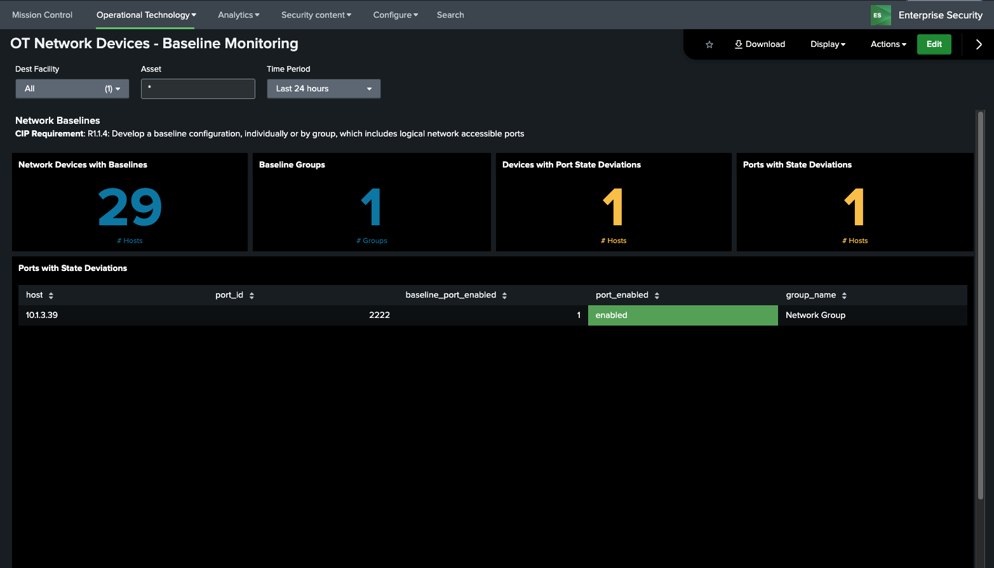This screenshot has width=994, height=568.
Task: Open the Operational Technology menu
Action: [x=146, y=15]
